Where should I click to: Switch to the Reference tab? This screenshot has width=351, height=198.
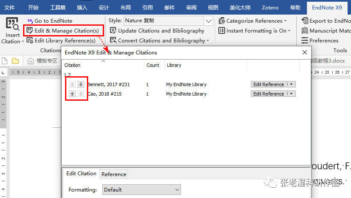114,174
